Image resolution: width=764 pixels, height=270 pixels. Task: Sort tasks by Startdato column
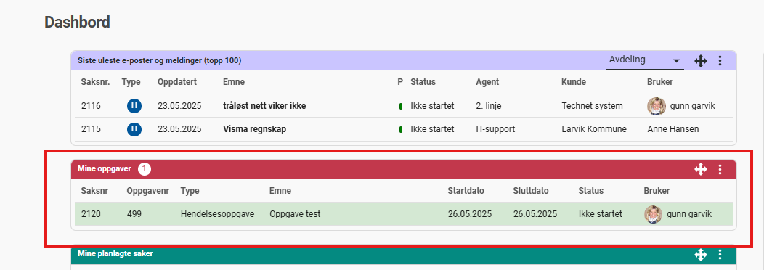click(x=466, y=191)
